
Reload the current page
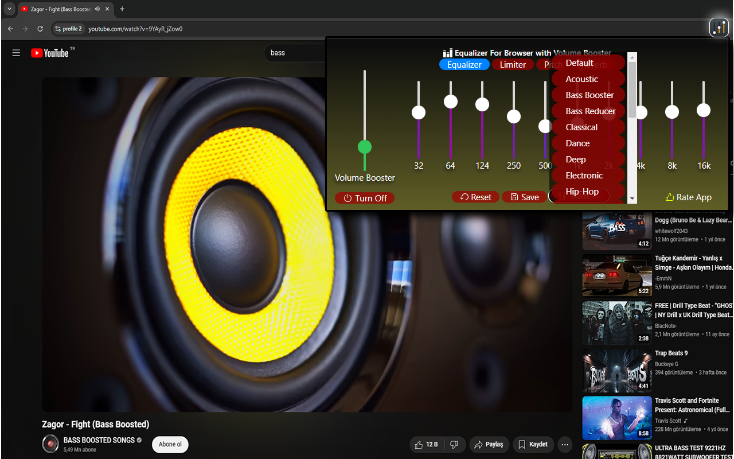[x=40, y=29]
